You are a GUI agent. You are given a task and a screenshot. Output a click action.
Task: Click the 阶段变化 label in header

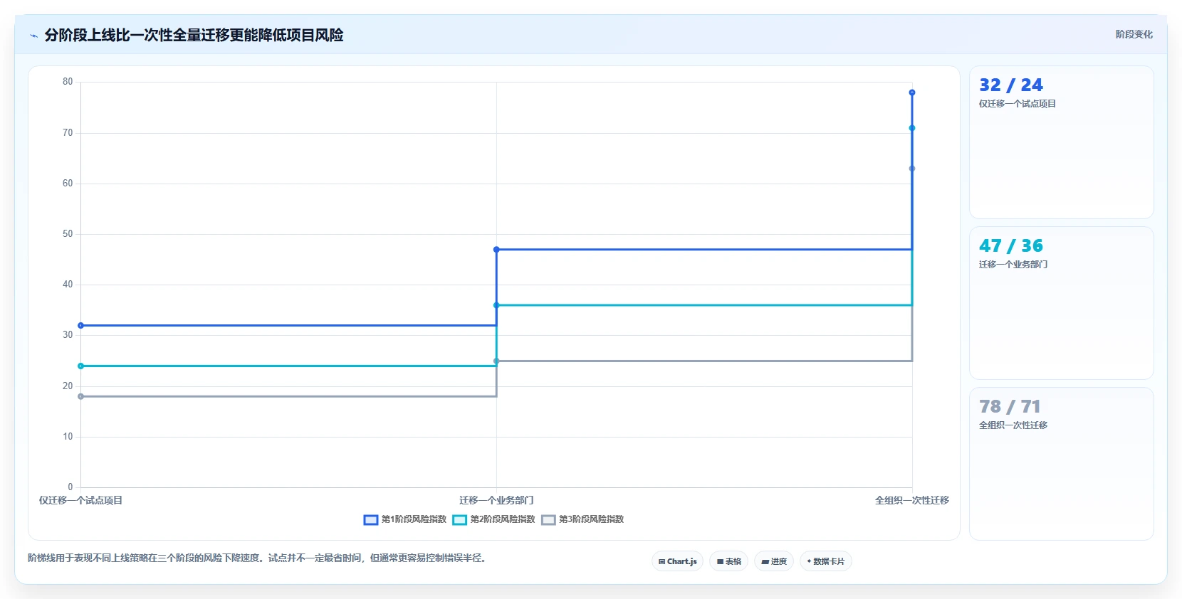pos(1134,34)
